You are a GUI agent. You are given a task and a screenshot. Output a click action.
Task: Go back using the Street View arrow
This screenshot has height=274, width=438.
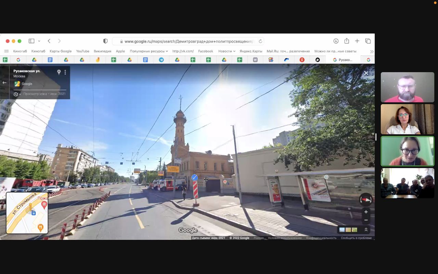click(x=4, y=83)
